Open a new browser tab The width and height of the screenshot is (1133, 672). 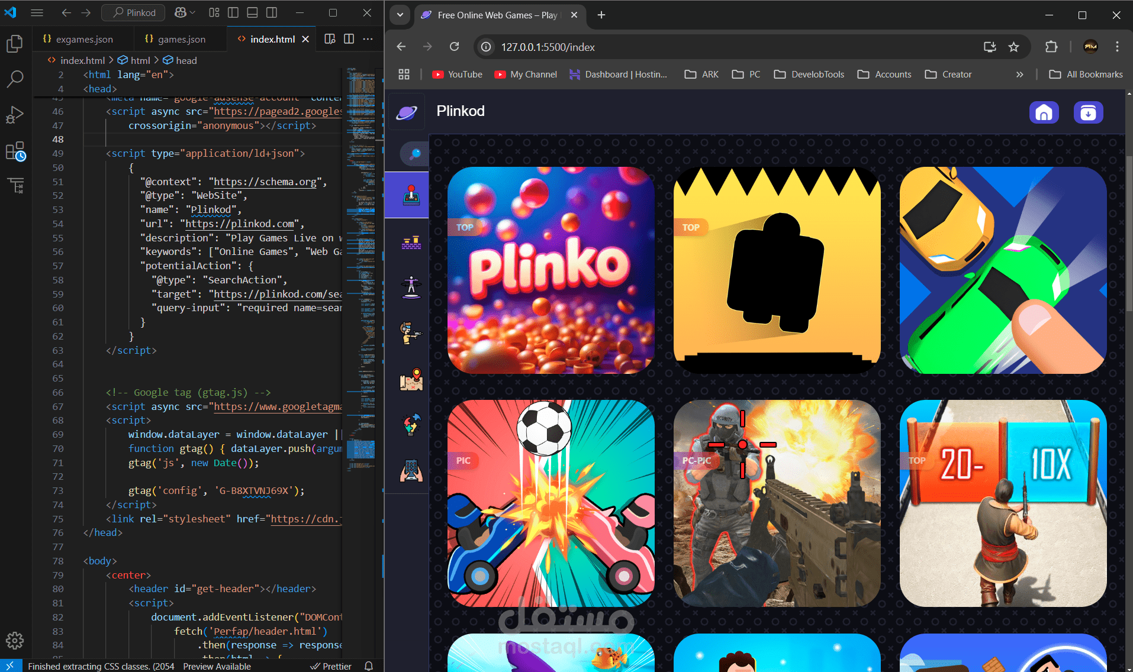tap(601, 15)
